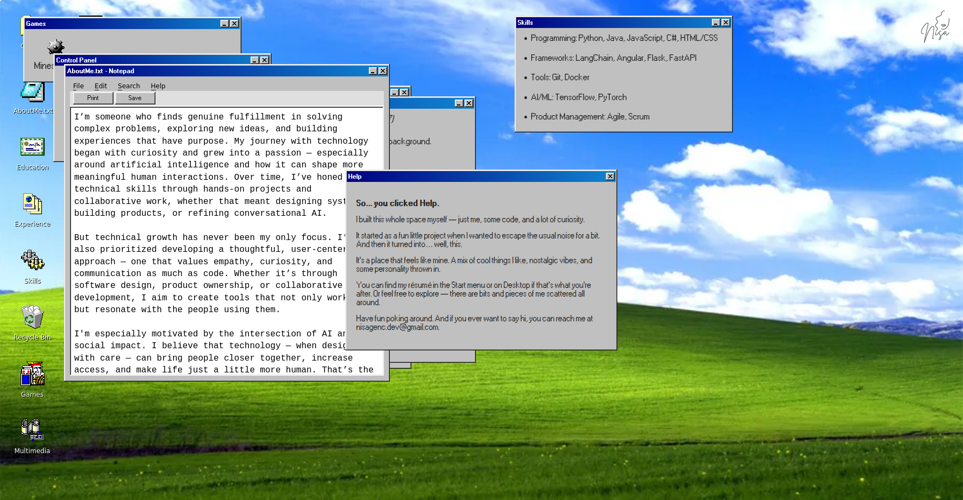
Task: Click the Print button in Notepad
Action: [x=93, y=98]
